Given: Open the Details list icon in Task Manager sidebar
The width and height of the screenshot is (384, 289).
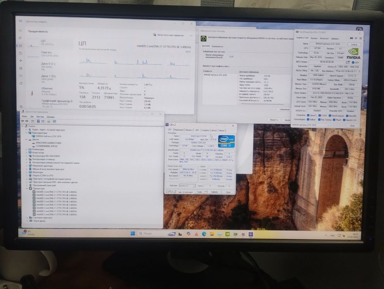Looking at the screenshot, I should [21, 76].
